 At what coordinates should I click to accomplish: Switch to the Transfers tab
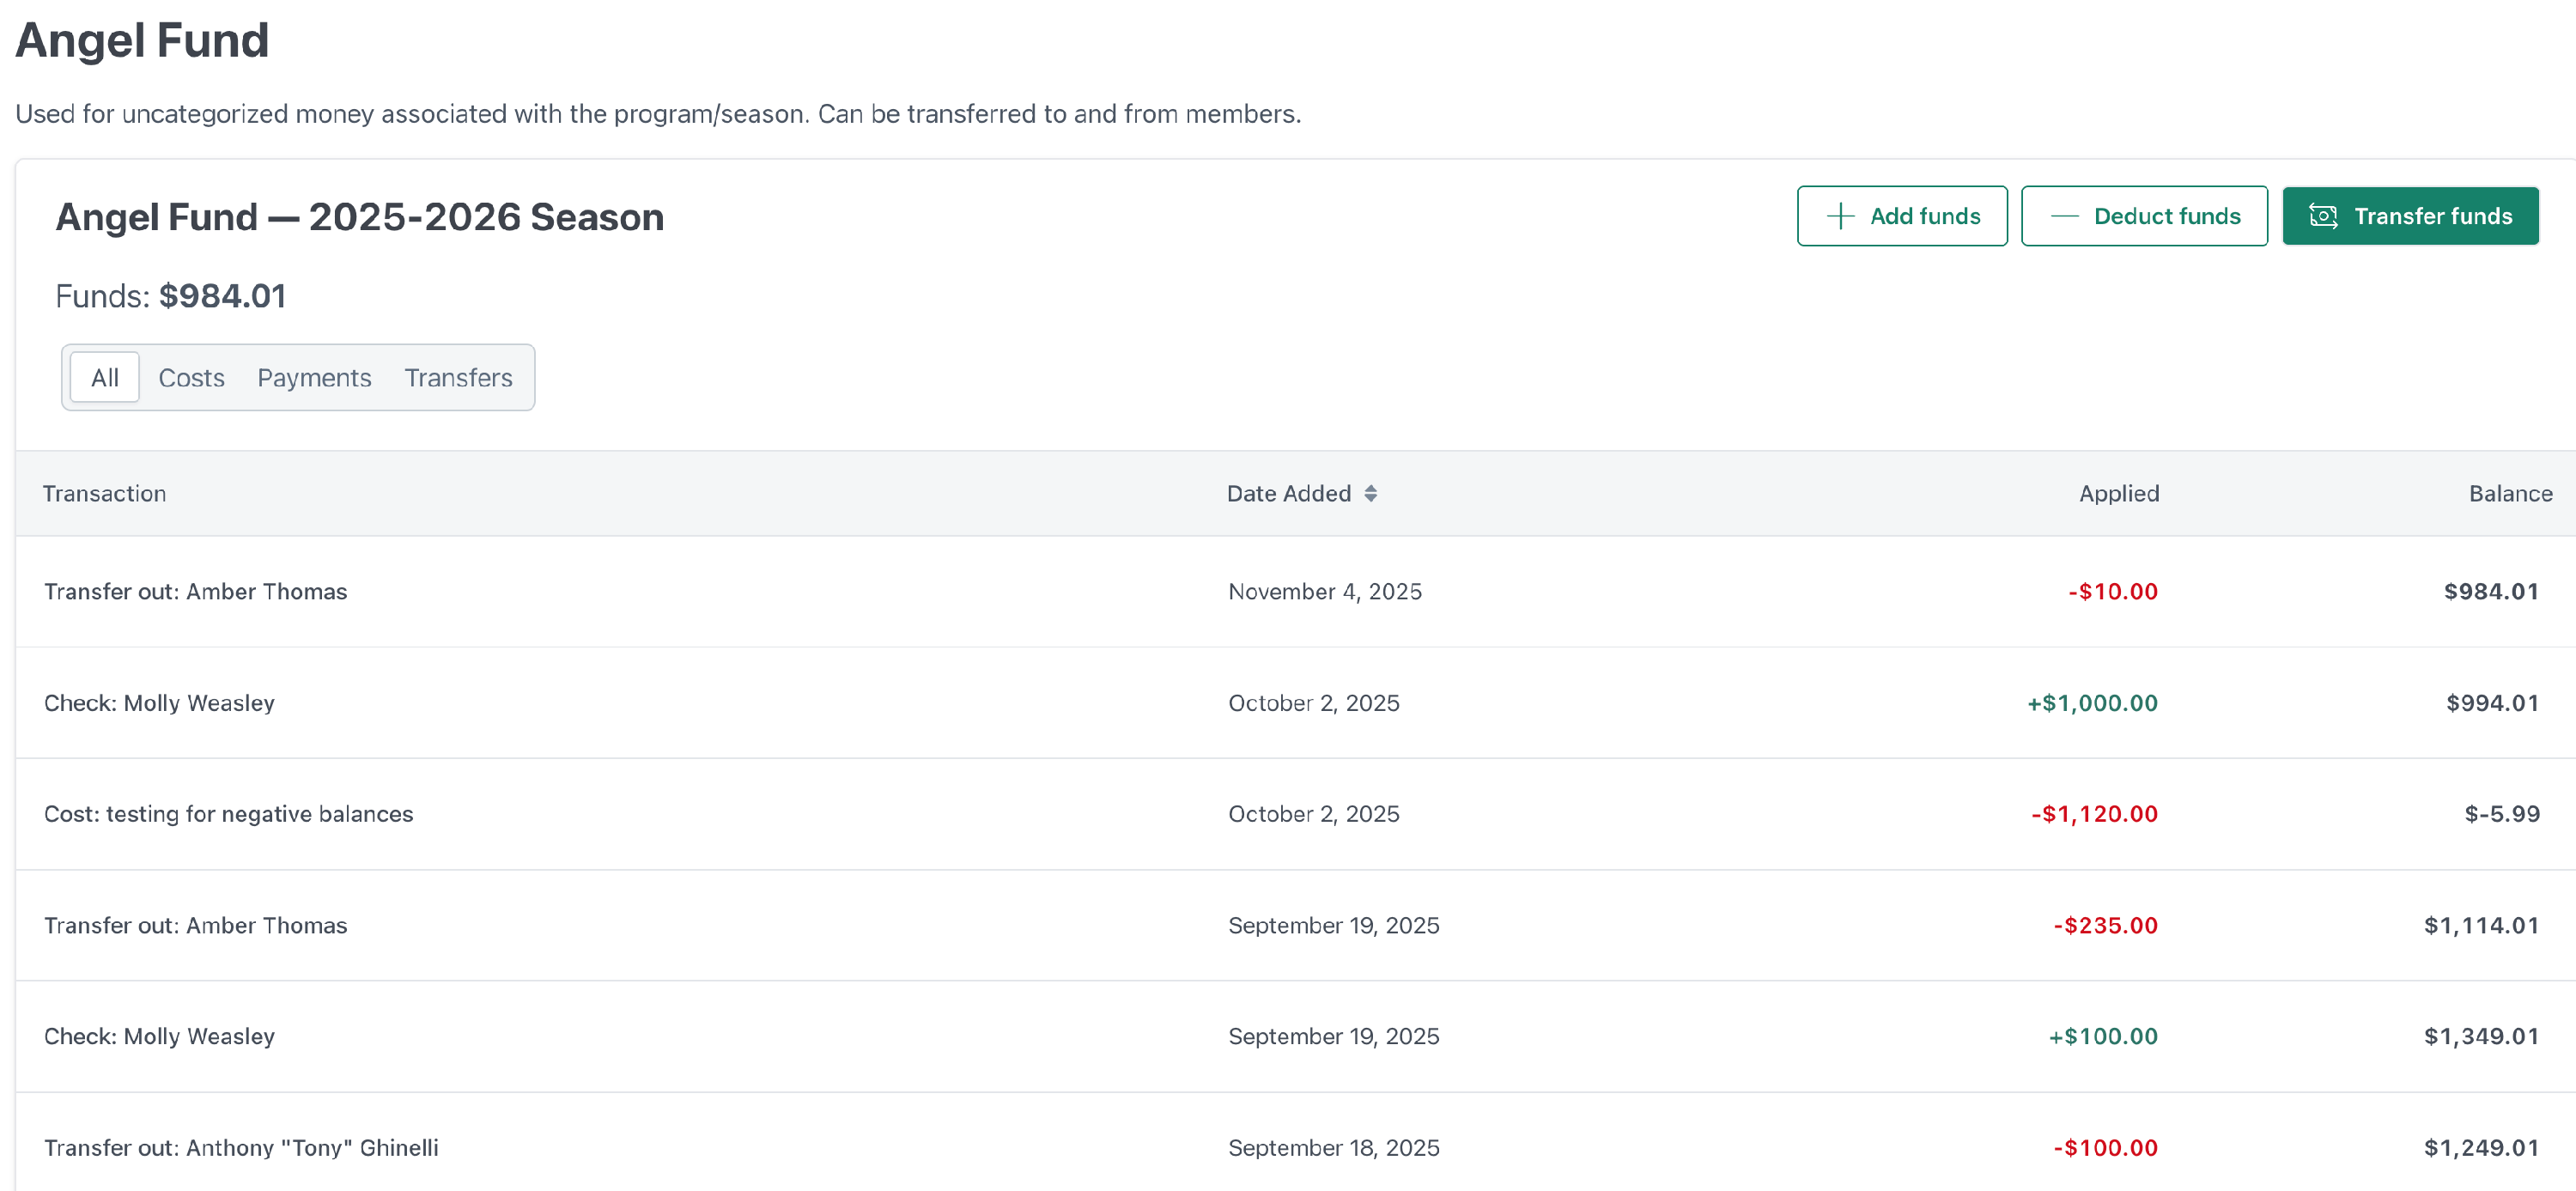[458, 377]
